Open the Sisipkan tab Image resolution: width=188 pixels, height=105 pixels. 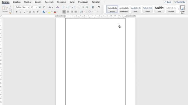pos(17,2)
